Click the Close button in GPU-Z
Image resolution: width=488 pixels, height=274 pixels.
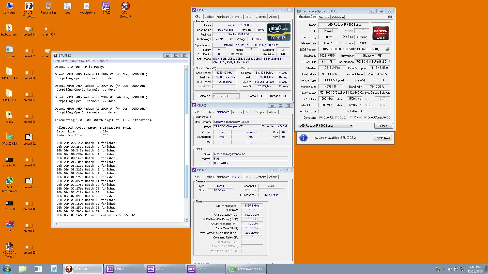click(x=384, y=126)
